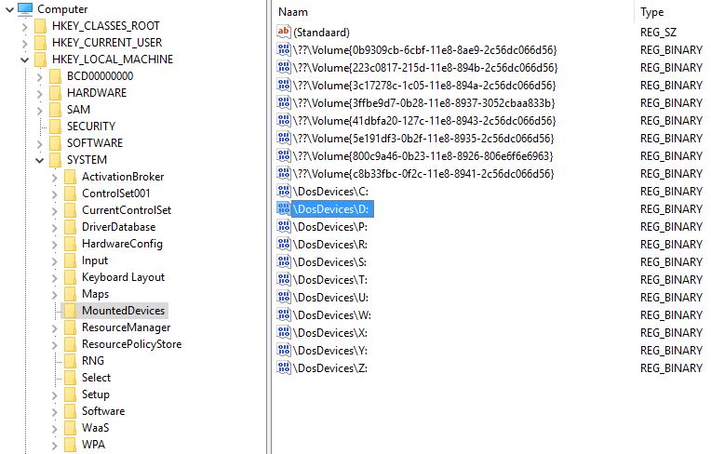Click the folder icon of MountedDevices
711x454 pixels.
tap(70, 311)
